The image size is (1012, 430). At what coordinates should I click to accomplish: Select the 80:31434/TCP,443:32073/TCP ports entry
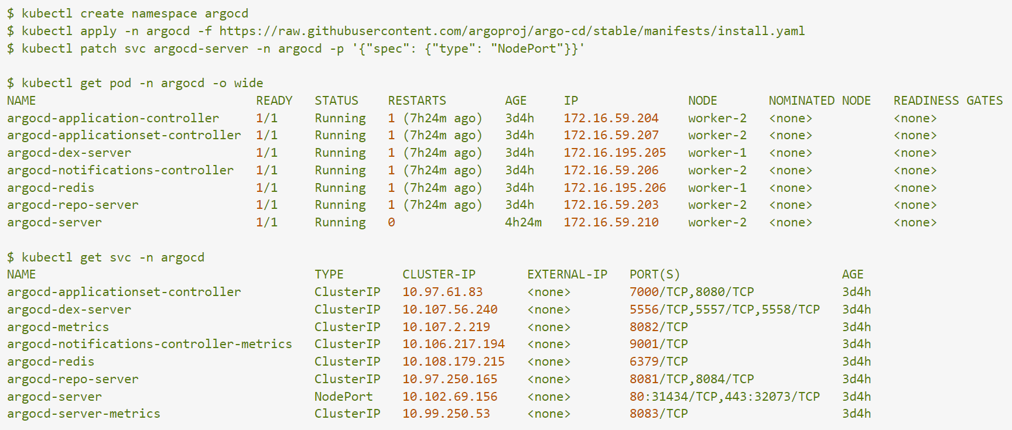[x=724, y=397]
